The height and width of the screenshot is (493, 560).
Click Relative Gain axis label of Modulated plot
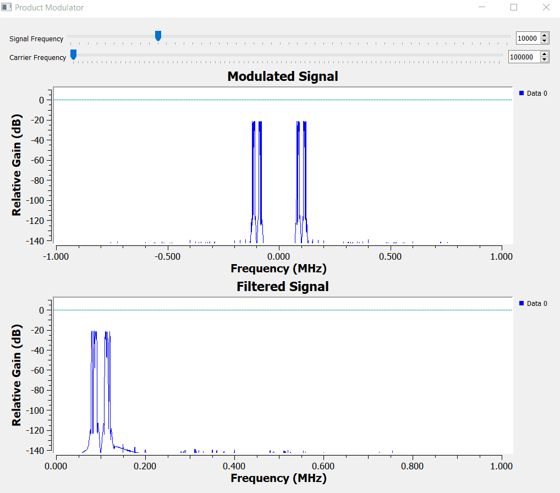(x=17, y=165)
